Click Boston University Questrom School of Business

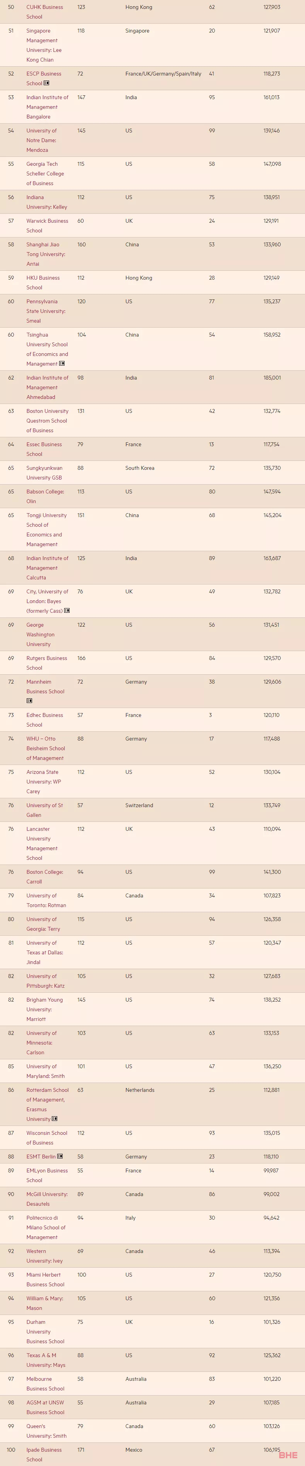coord(47,421)
